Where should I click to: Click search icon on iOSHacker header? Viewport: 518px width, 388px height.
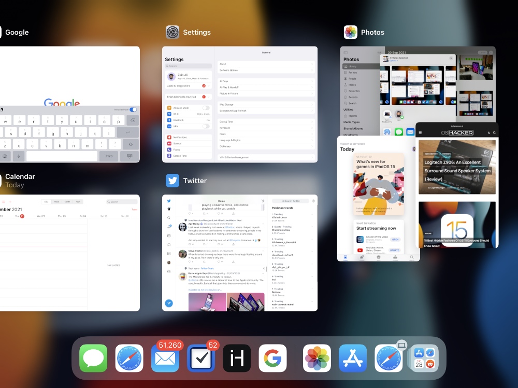tap(494, 132)
